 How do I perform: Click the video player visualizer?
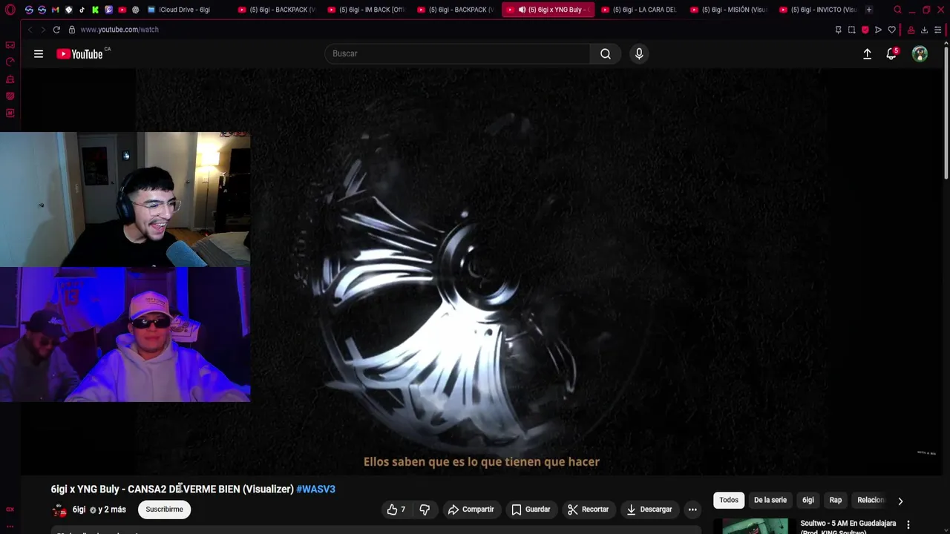[481, 271]
